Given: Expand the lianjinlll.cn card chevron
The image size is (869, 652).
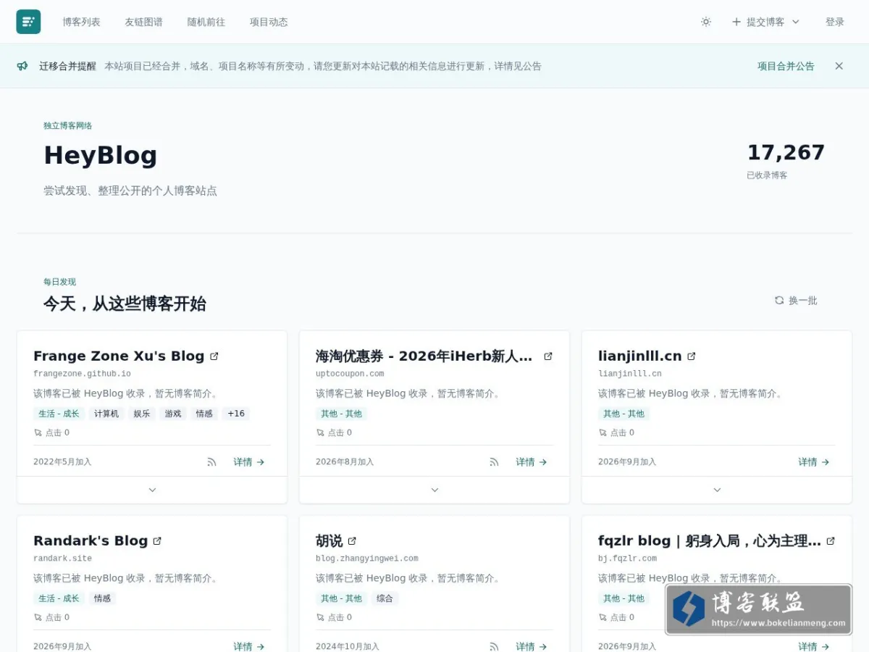Looking at the screenshot, I should tap(717, 490).
